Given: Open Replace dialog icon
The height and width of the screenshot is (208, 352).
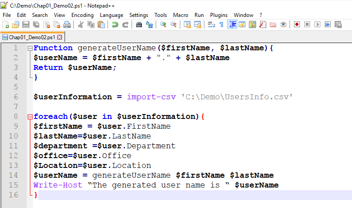Looking at the screenshot, I should pos(149,24).
